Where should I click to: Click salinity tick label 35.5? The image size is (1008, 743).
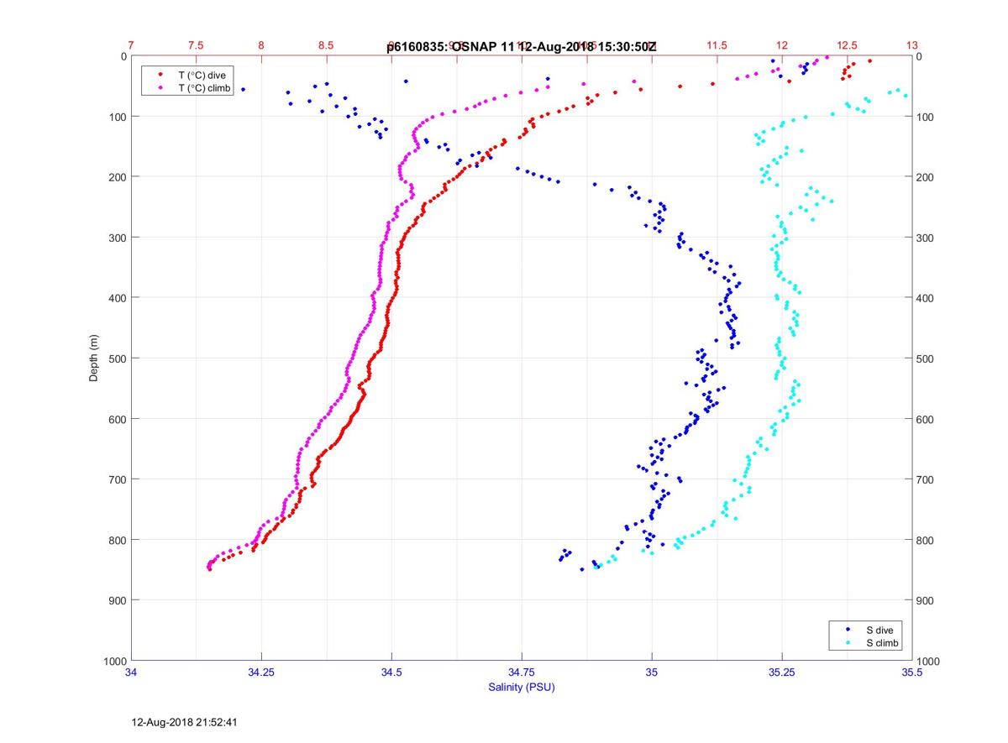point(912,672)
